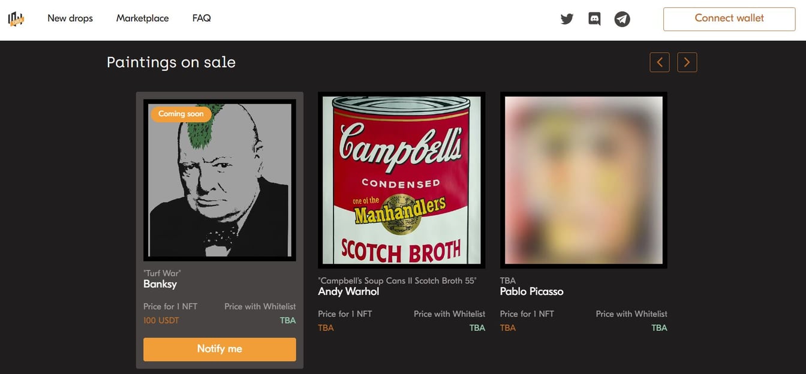Open the Twitter social link

pos(567,19)
